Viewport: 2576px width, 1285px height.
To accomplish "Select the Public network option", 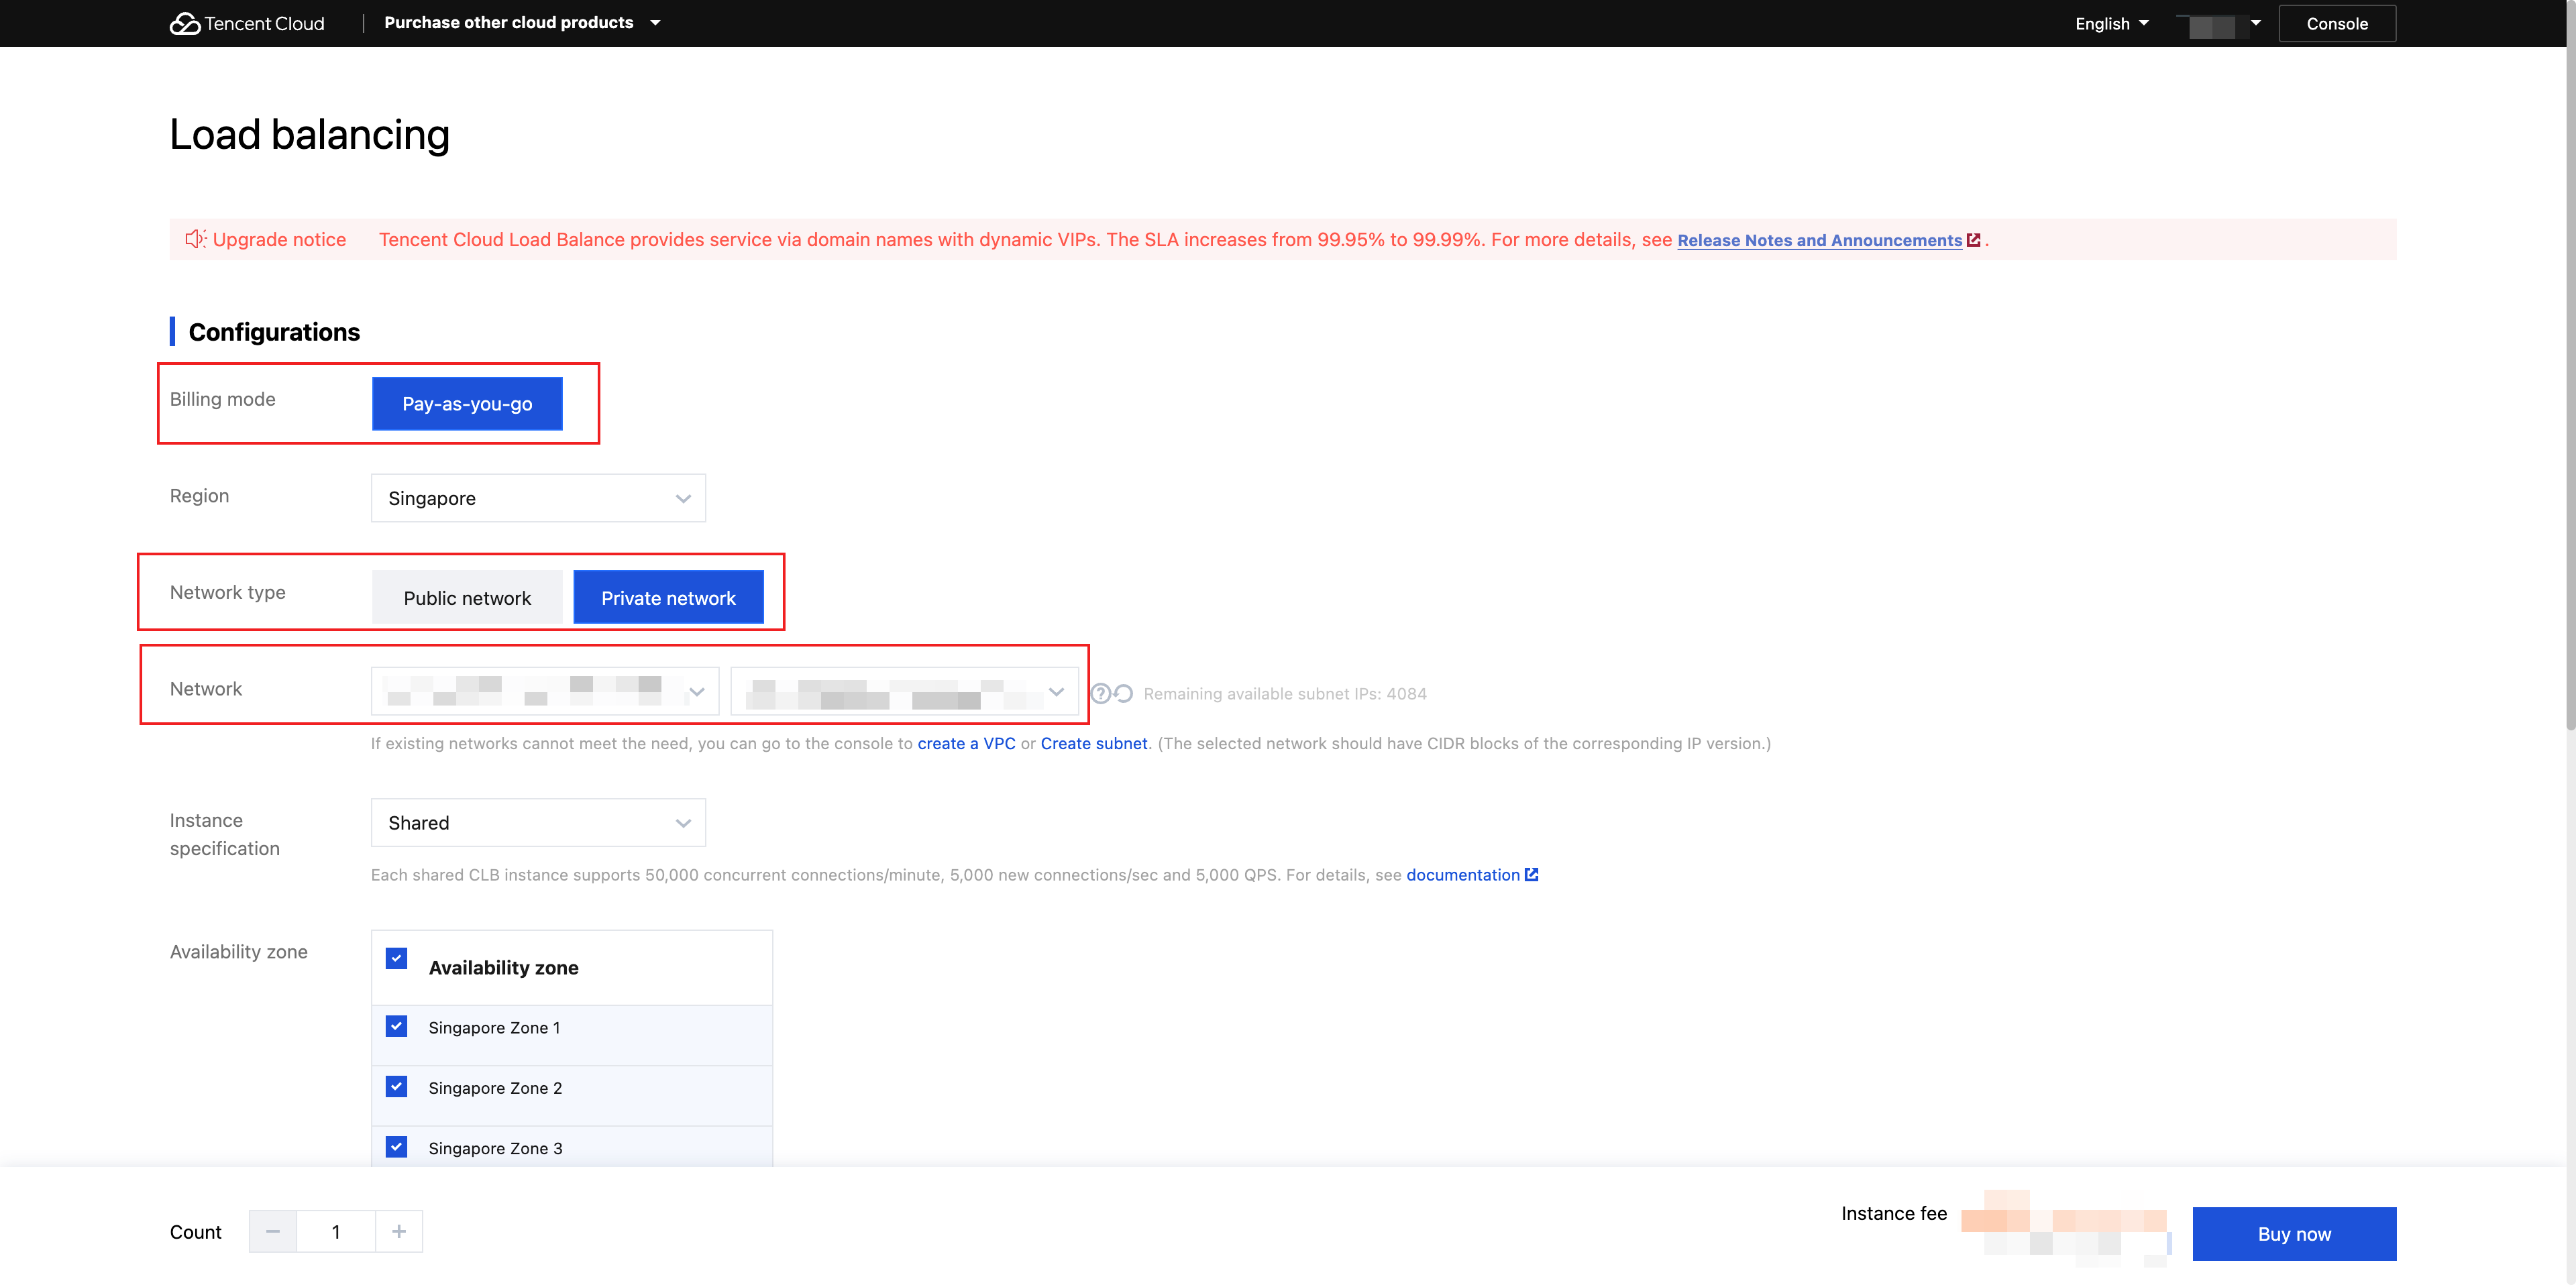I will coord(467,598).
